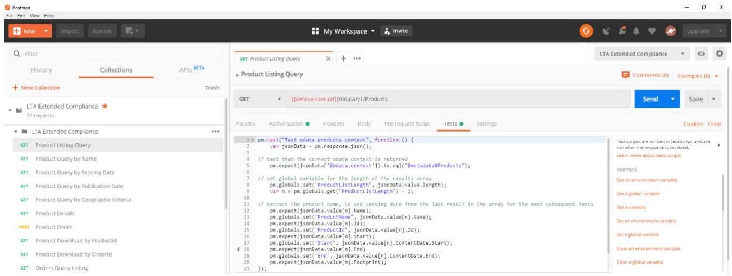Image resolution: width=732 pixels, height=276 pixels.
Task: Open Trash link
Action: (x=212, y=88)
